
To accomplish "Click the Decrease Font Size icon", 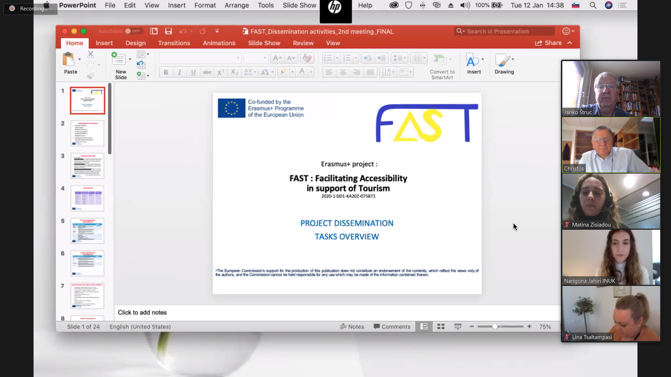I will click(291, 58).
